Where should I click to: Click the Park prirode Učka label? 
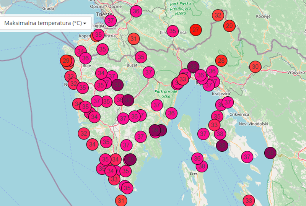click(166, 94)
